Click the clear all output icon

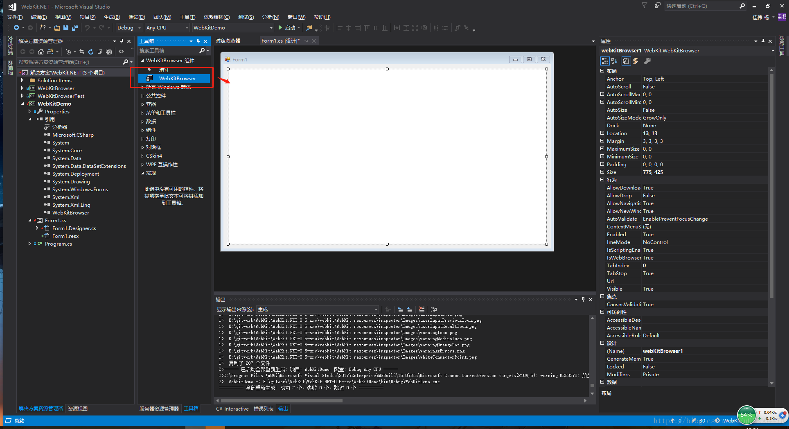[422, 309]
